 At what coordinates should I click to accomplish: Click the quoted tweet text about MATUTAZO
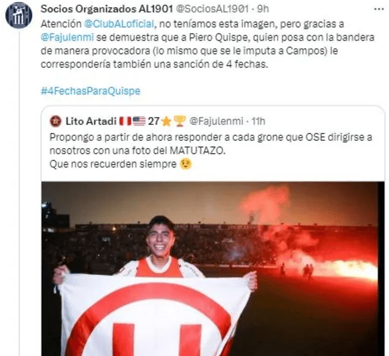pos(211,151)
